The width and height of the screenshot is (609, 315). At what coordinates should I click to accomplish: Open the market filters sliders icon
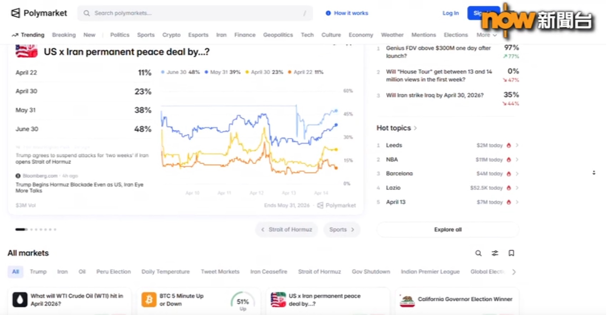[495, 253]
